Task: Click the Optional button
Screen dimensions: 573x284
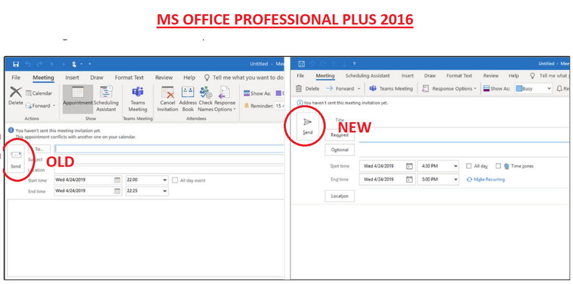Action: [x=340, y=150]
